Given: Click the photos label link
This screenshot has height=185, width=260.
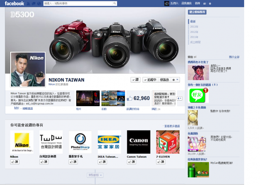Looking at the screenshot, I should pos(78,109).
